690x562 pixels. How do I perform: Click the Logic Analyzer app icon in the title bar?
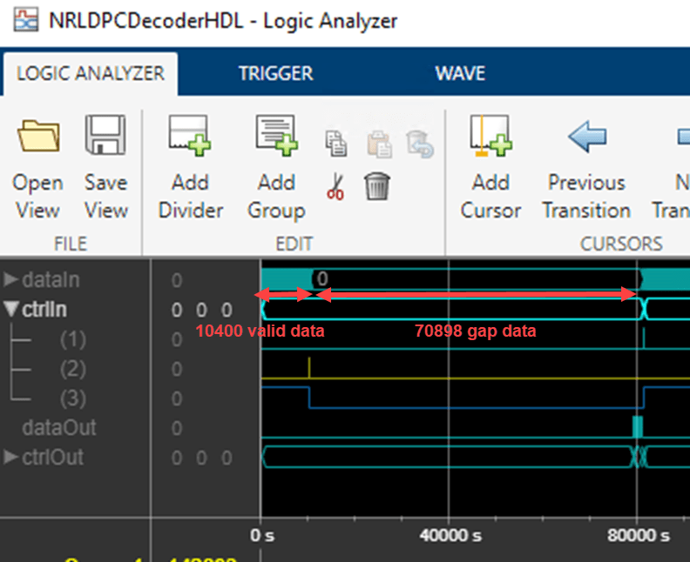click(26, 21)
